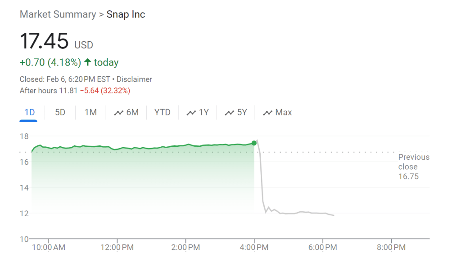
Task: Open the Disclaimer link
Action: (x=134, y=79)
